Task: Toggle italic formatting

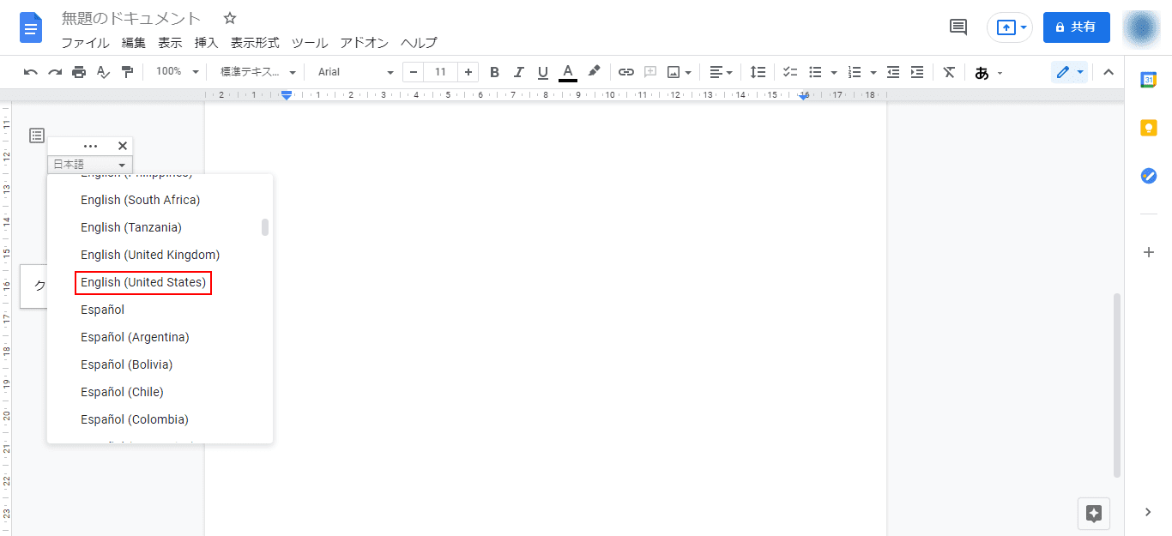Action: click(518, 72)
